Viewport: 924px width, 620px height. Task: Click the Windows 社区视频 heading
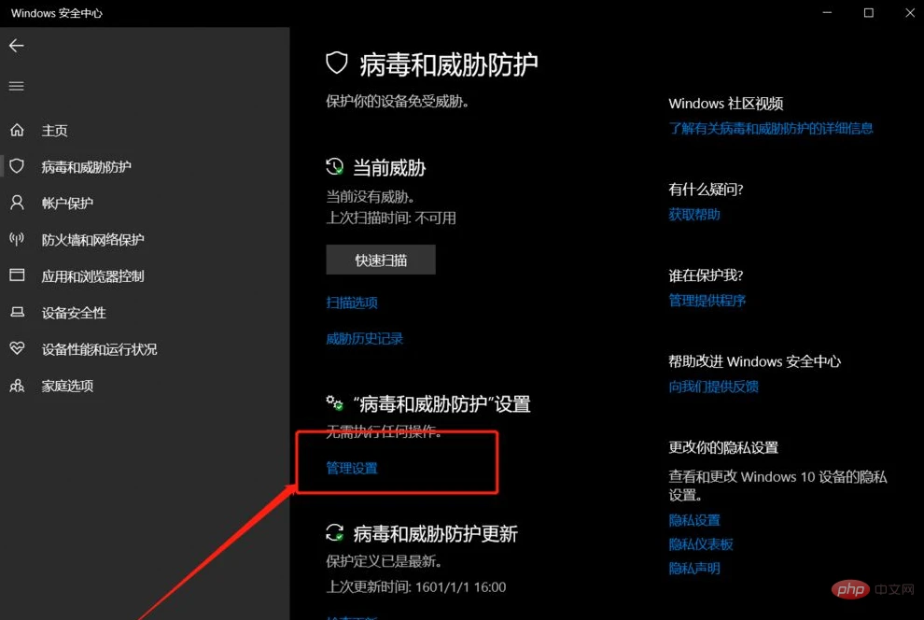[726, 103]
